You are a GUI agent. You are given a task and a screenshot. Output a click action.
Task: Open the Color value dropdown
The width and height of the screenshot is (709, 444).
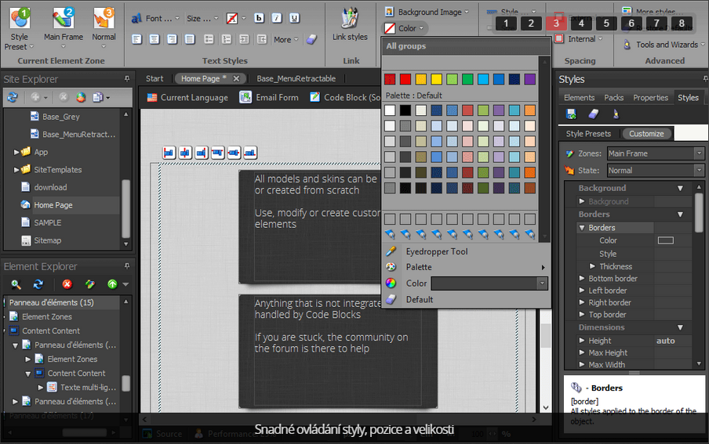542,283
